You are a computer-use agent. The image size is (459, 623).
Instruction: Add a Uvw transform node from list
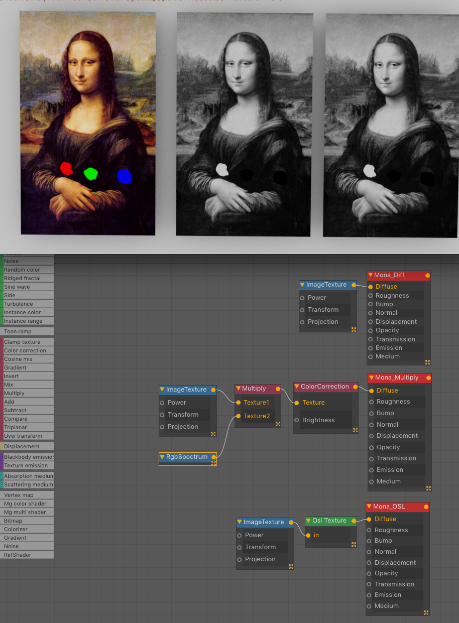point(27,436)
